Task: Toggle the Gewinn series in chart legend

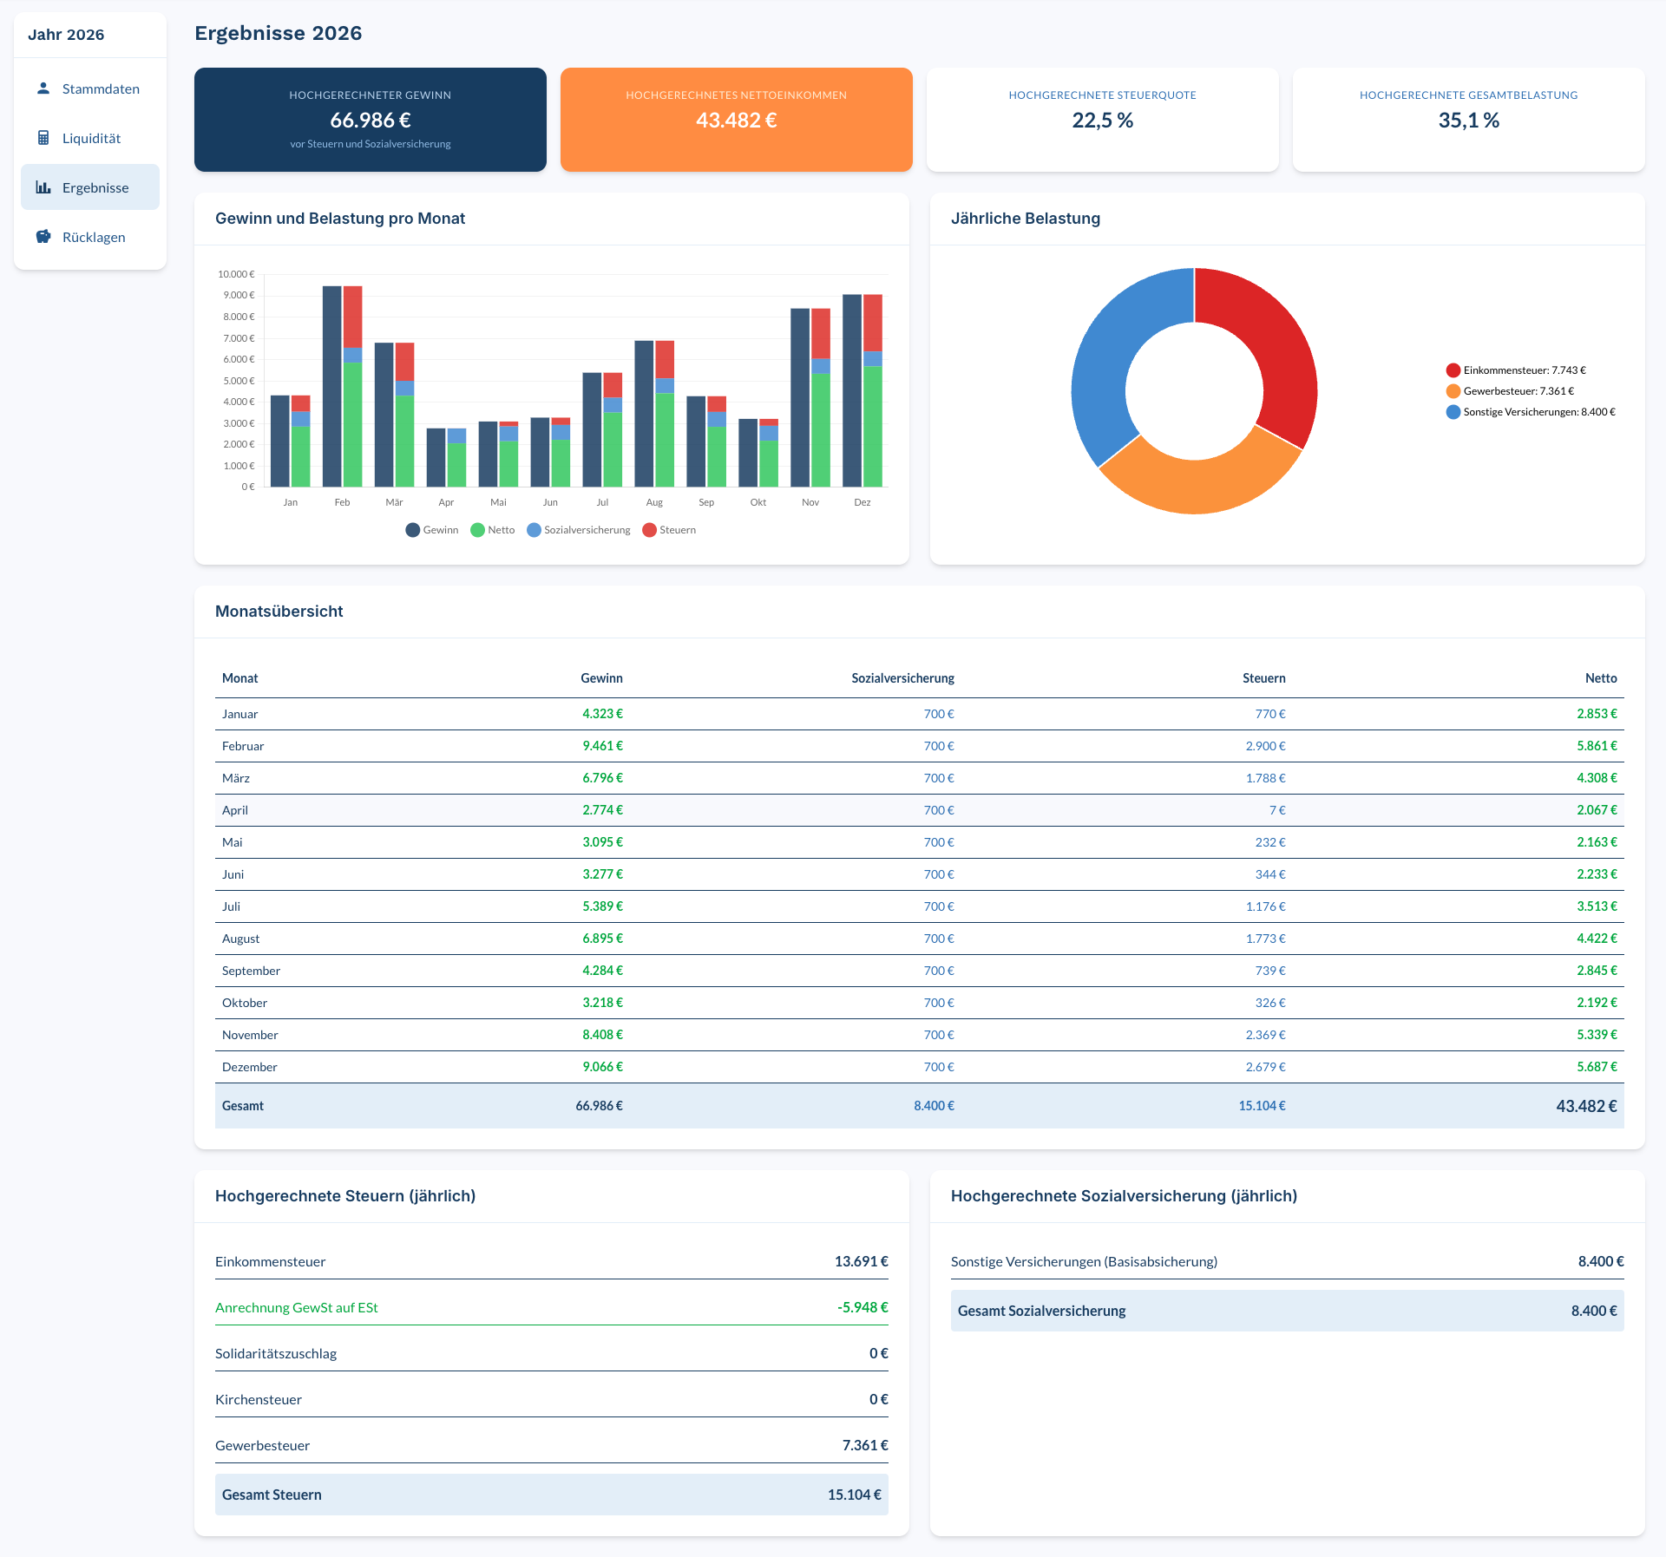Action: (432, 530)
